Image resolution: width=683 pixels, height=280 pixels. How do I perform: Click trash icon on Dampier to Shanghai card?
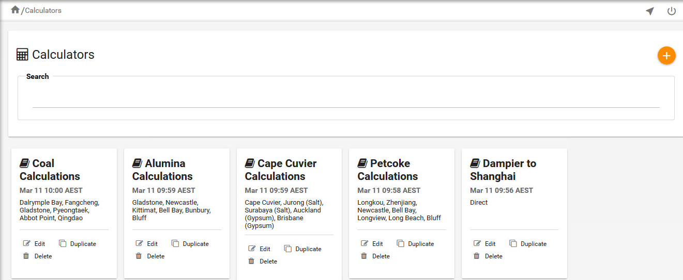(477, 256)
